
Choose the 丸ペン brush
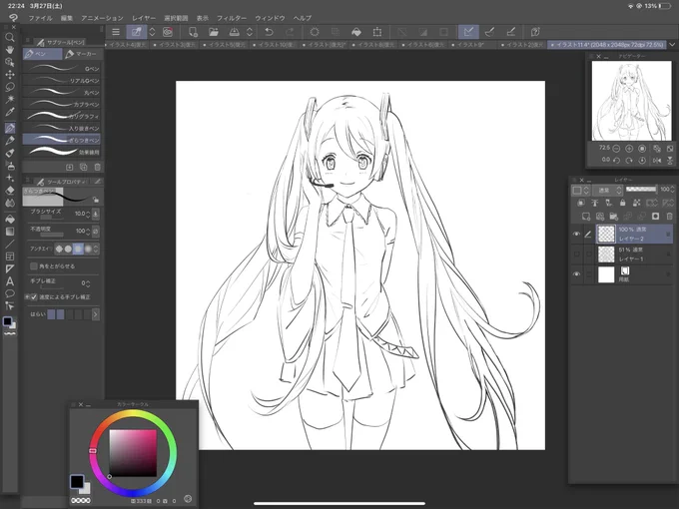[63, 92]
